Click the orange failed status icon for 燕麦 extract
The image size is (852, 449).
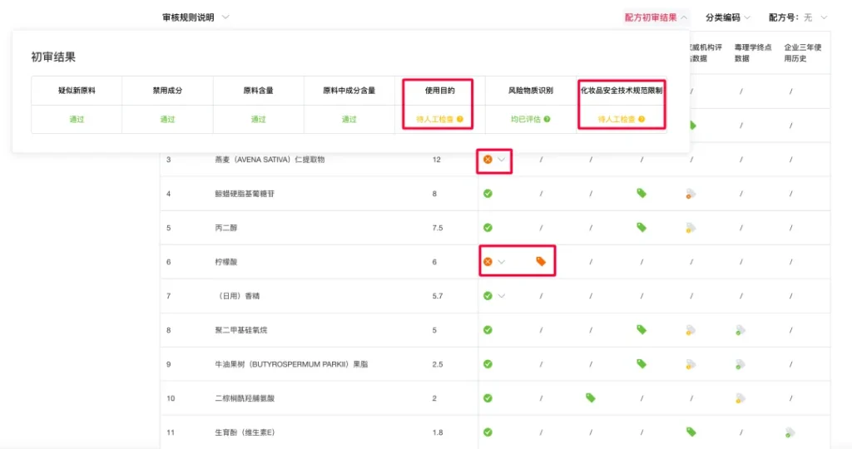tap(488, 159)
